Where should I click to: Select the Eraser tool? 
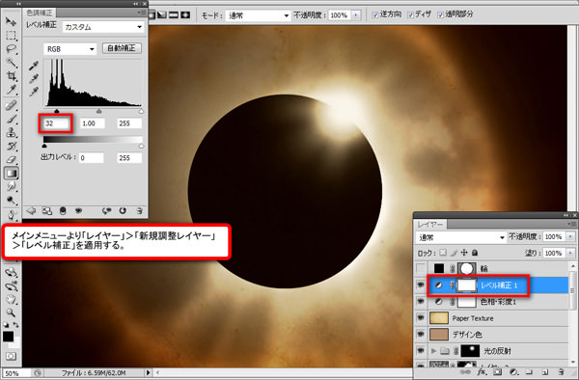[x=11, y=160]
